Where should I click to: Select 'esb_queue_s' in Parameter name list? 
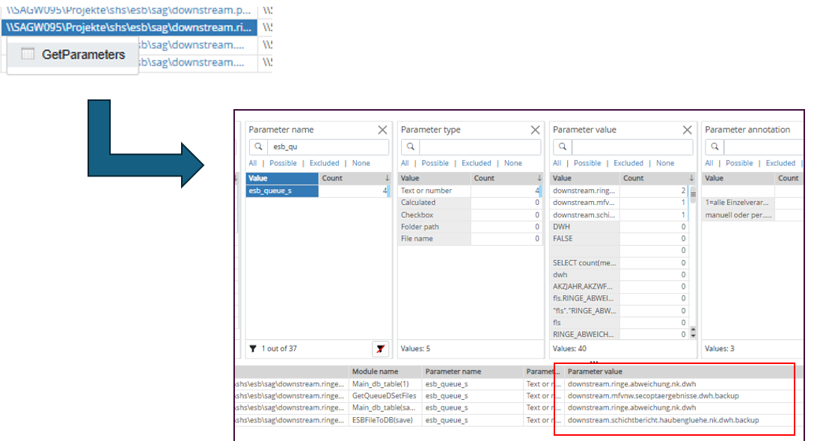tap(282, 191)
